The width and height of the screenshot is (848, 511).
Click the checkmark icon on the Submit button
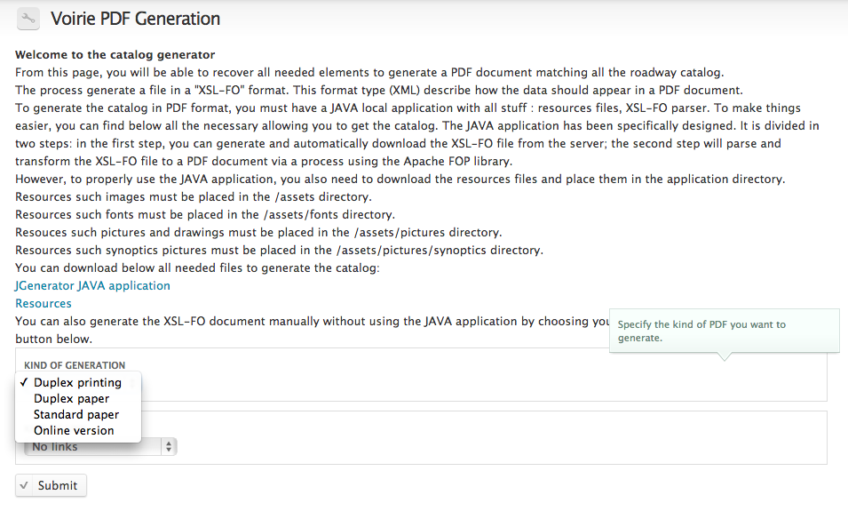(x=24, y=485)
